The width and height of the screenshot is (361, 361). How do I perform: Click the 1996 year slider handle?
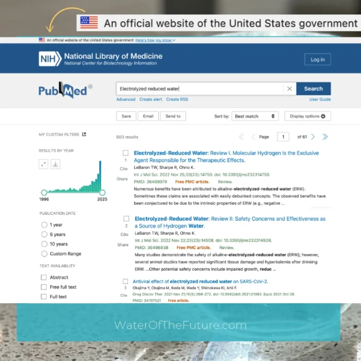coord(44,192)
